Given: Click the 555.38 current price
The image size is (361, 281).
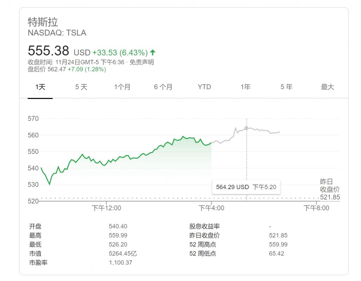Looking at the screenshot, I should [48, 51].
